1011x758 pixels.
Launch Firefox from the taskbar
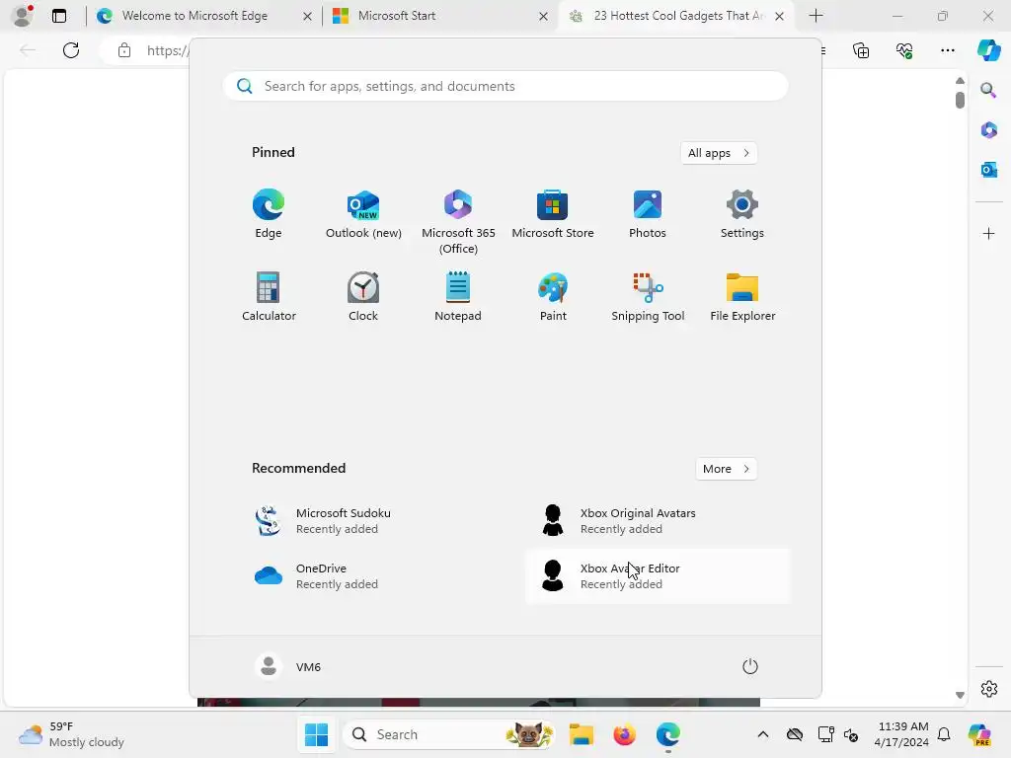pos(624,734)
